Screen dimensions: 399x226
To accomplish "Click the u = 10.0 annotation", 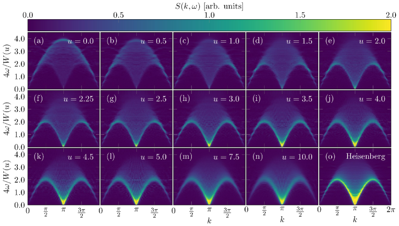I will click(297, 156).
